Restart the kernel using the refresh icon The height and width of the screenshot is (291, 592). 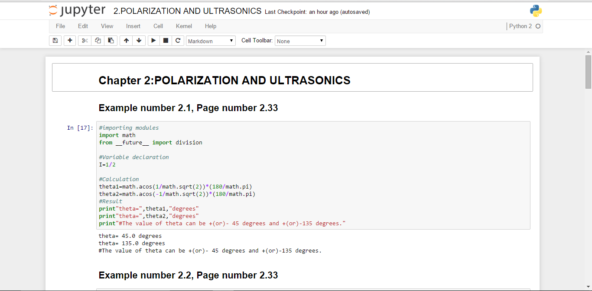pos(177,41)
